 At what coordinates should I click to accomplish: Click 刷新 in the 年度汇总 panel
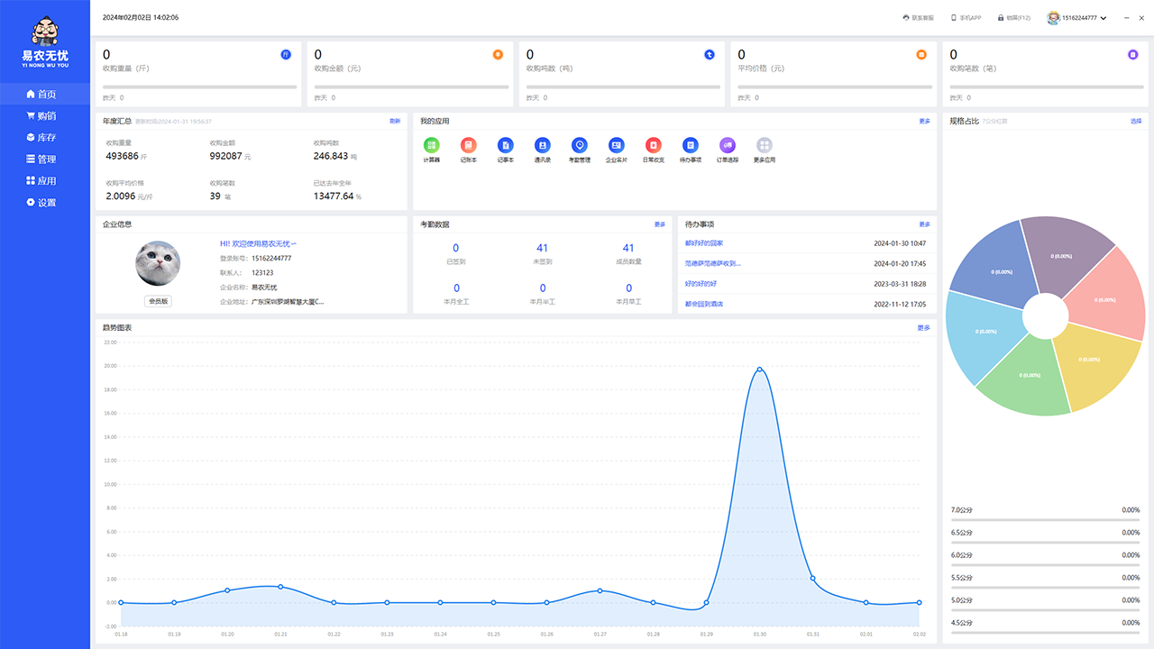pos(395,121)
